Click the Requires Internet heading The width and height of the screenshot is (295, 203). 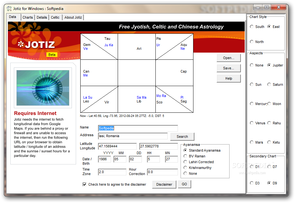tap(35, 113)
